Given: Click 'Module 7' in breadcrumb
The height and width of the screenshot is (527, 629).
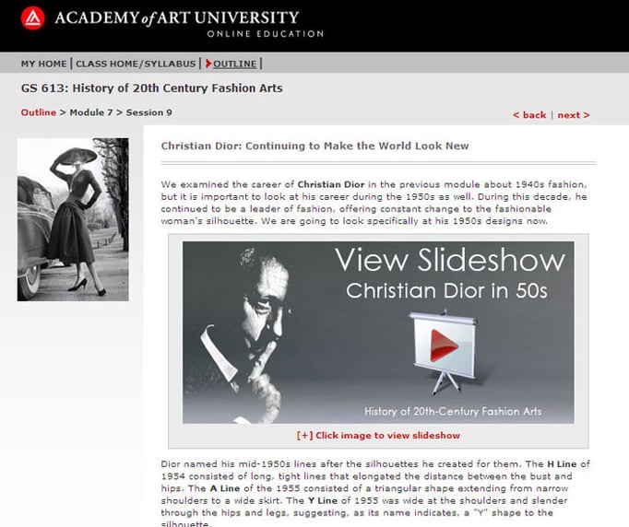Looking at the screenshot, I should (x=91, y=112).
